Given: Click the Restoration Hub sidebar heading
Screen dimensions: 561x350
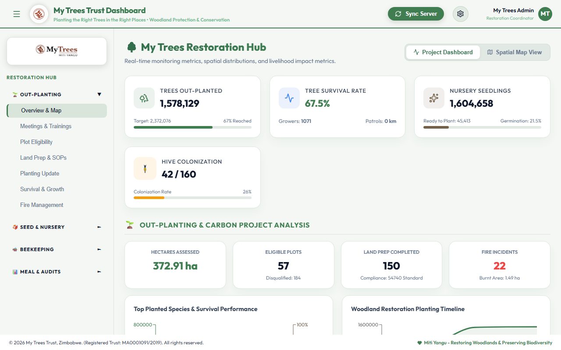Looking at the screenshot, I should point(32,77).
